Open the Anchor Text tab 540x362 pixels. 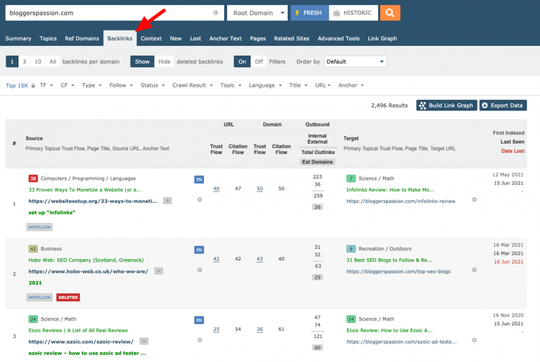(225, 39)
